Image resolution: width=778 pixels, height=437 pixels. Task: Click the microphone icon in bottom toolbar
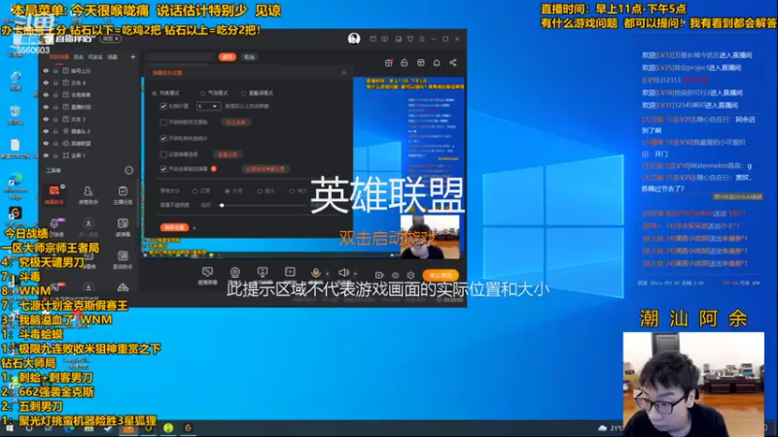pos(315,273)
